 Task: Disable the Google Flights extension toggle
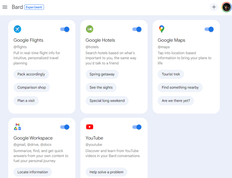(65, 29)
